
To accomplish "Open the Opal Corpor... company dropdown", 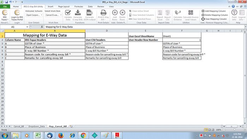I will coord(34,15).
